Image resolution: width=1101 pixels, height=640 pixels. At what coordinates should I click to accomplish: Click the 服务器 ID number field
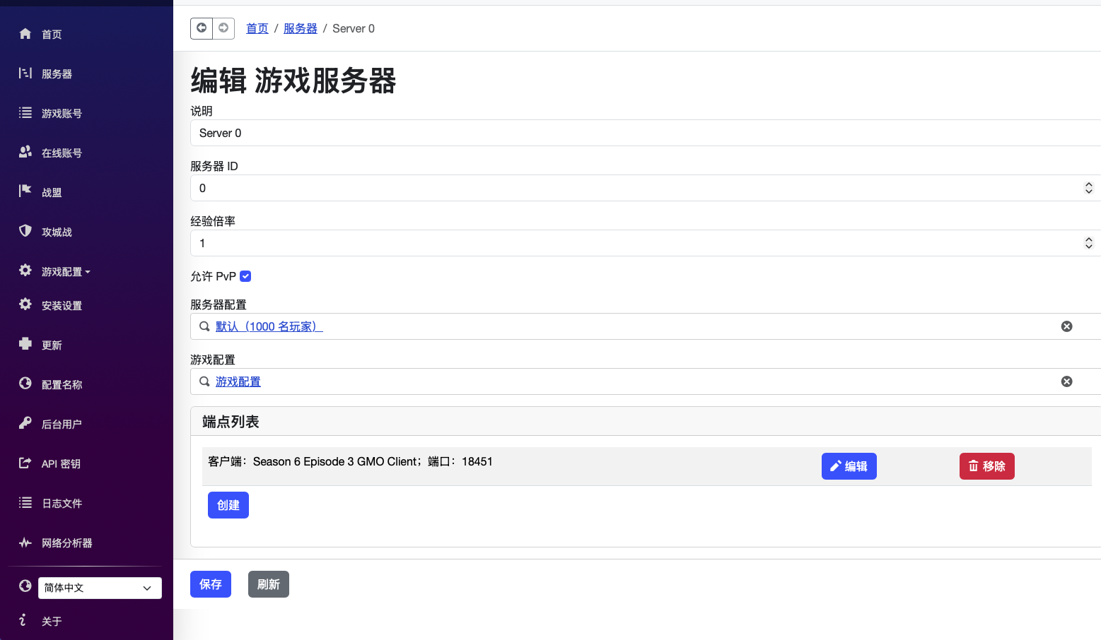(646, 188)
